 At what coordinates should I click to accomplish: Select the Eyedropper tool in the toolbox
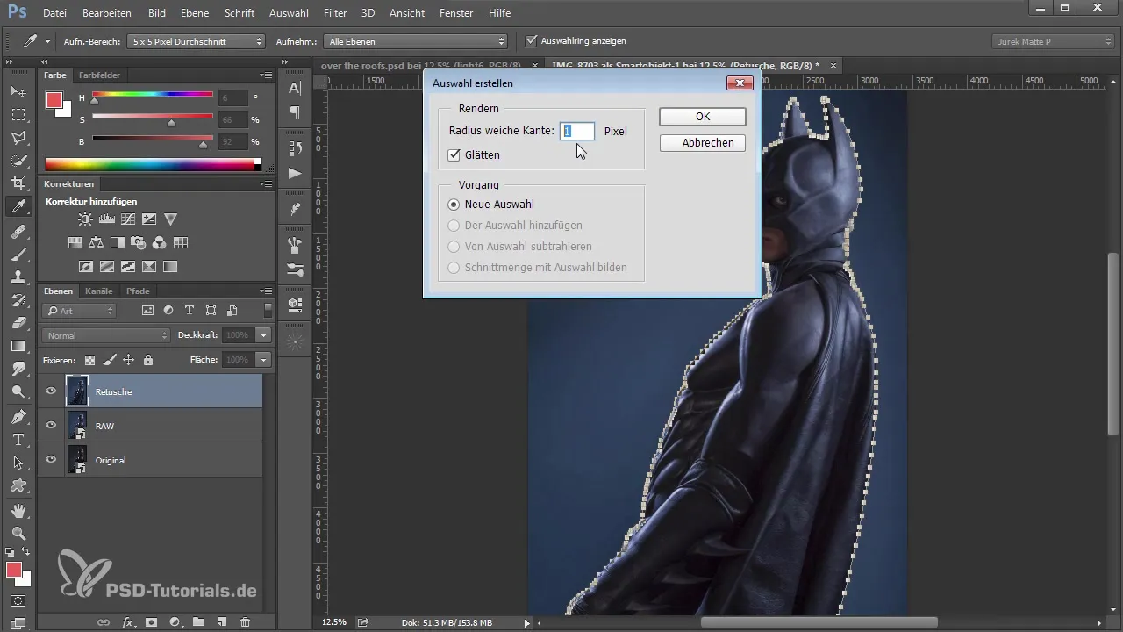(18, 207)
